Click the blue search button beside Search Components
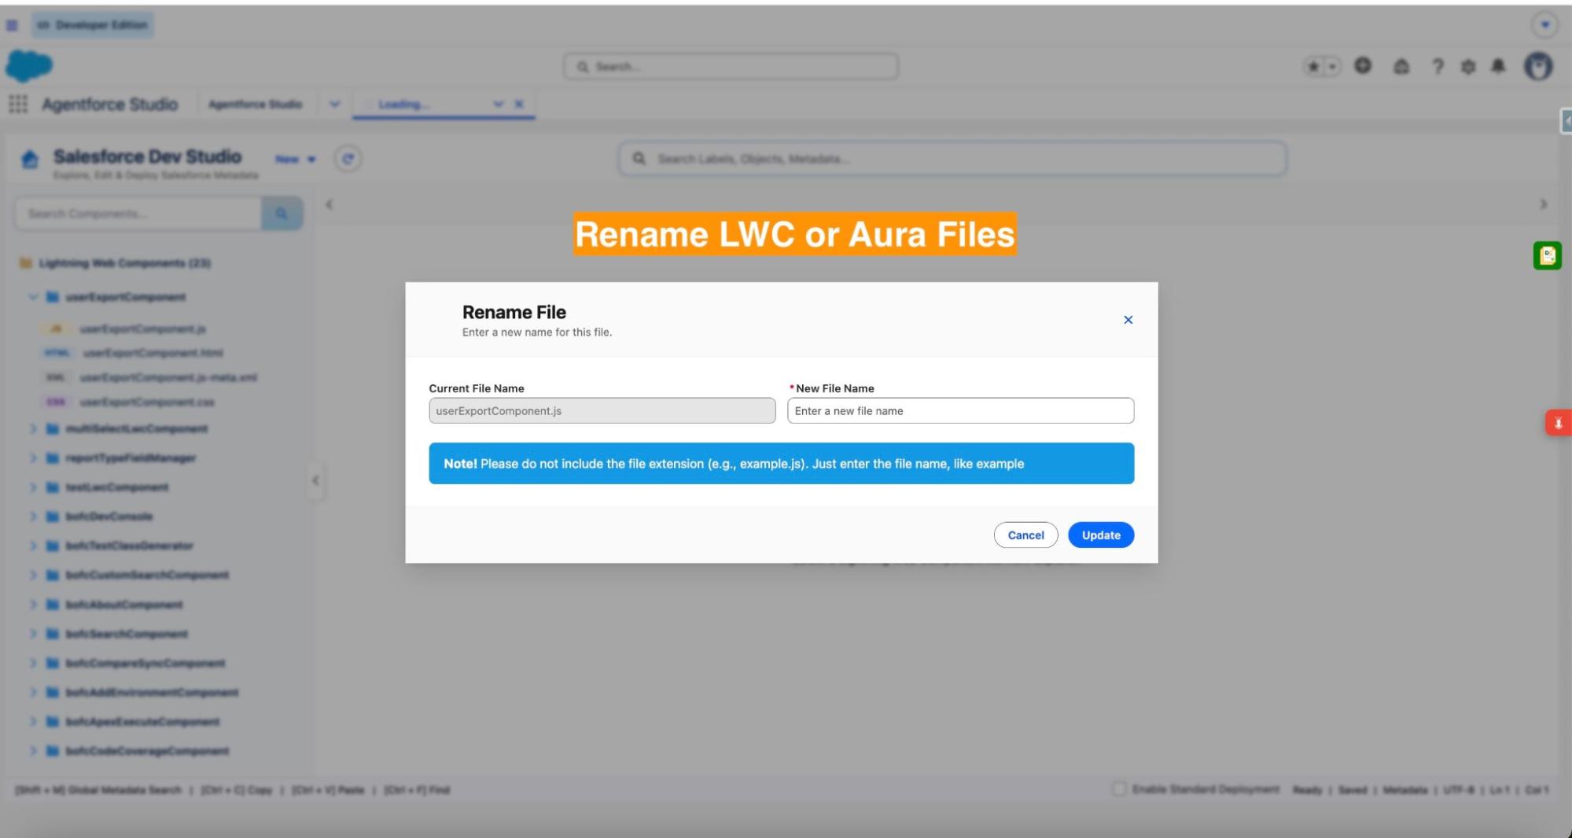 (282, 214)
